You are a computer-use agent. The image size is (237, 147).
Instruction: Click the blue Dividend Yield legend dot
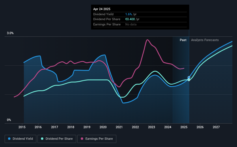click(x=9, y=139)
